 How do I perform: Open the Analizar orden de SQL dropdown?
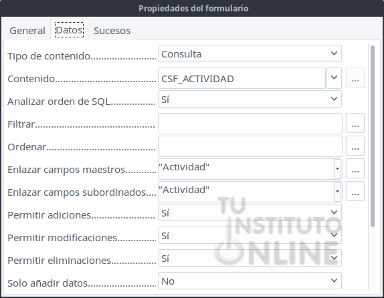click(250, 99)
